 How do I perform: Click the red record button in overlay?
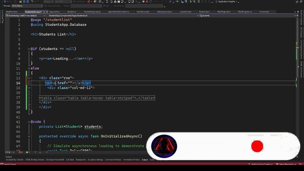(257, 146)
